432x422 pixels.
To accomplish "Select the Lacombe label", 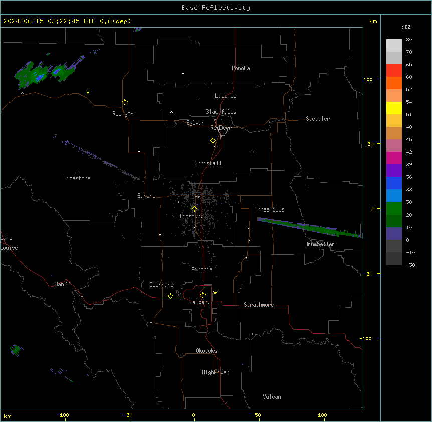I will tap(226, 96).
